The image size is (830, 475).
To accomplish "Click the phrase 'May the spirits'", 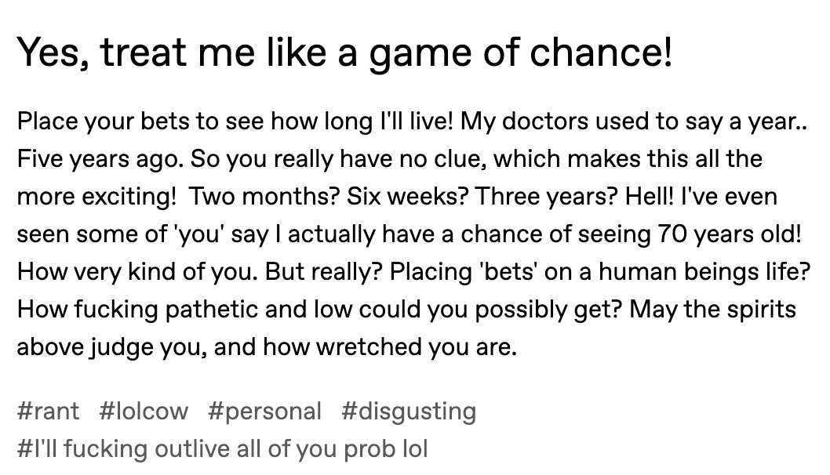I will click(x=712, y=309).
